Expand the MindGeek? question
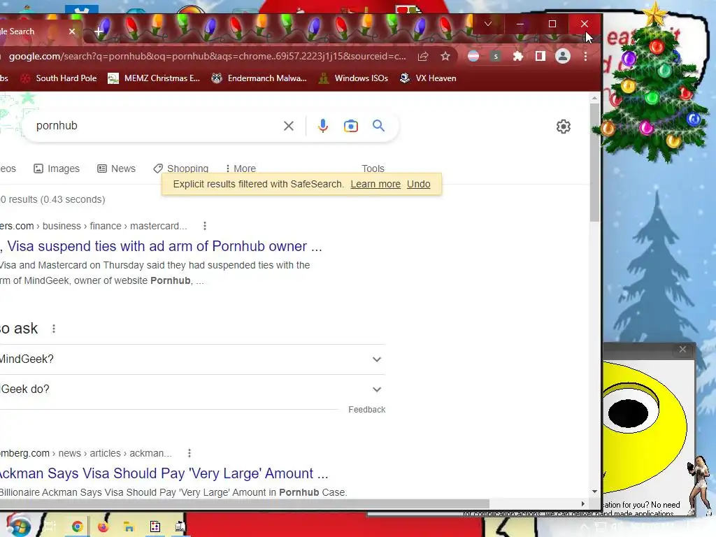Viewport: 716px width, 537px height. click(192, 359)
